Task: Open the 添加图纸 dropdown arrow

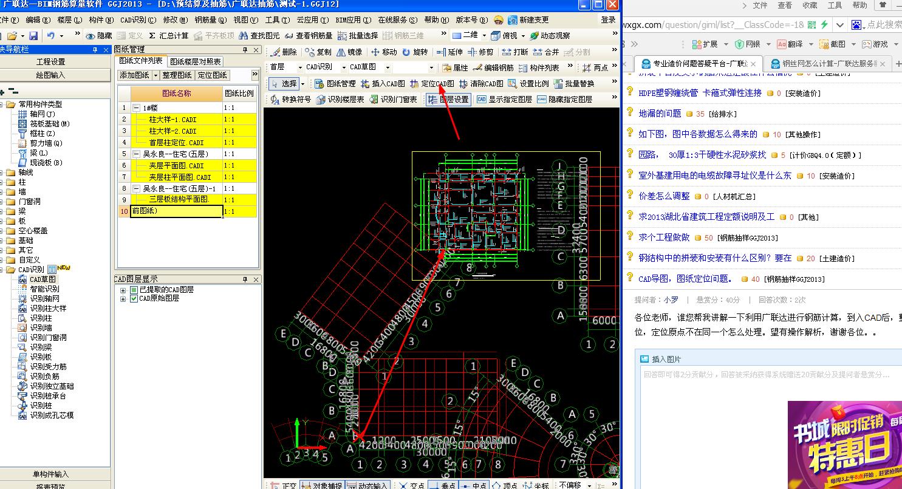Action: click(x=155, y=75)
